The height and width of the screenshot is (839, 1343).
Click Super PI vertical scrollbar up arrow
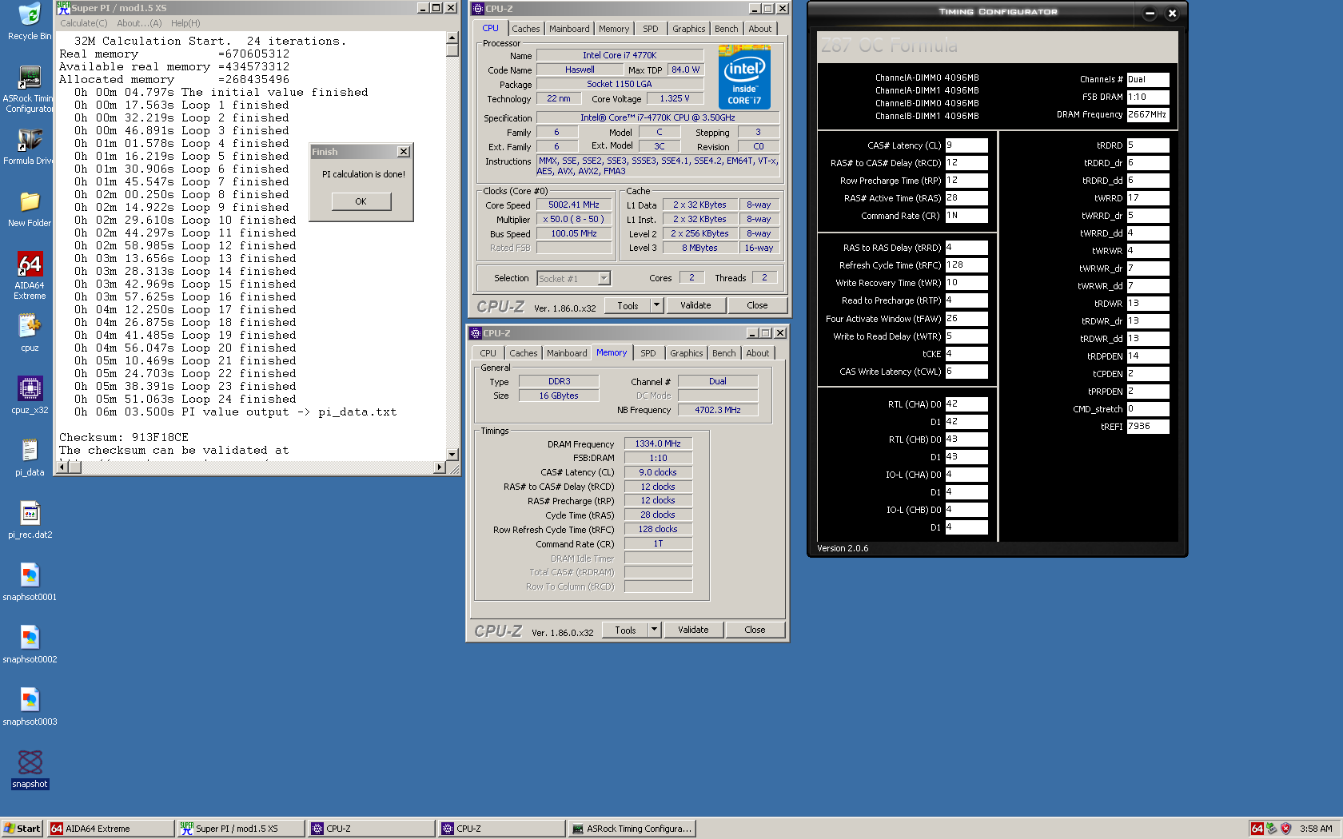coord(452,38)
